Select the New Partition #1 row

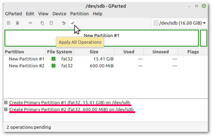click(106, 59)
